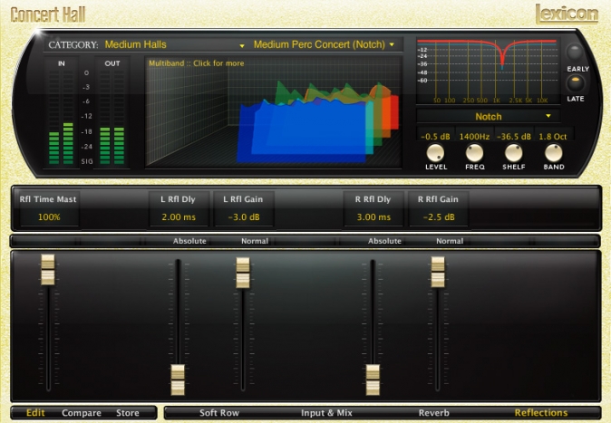Click the L Rfl Gain -3.0 dB value

pyautogui.click(x=244, y=217)
